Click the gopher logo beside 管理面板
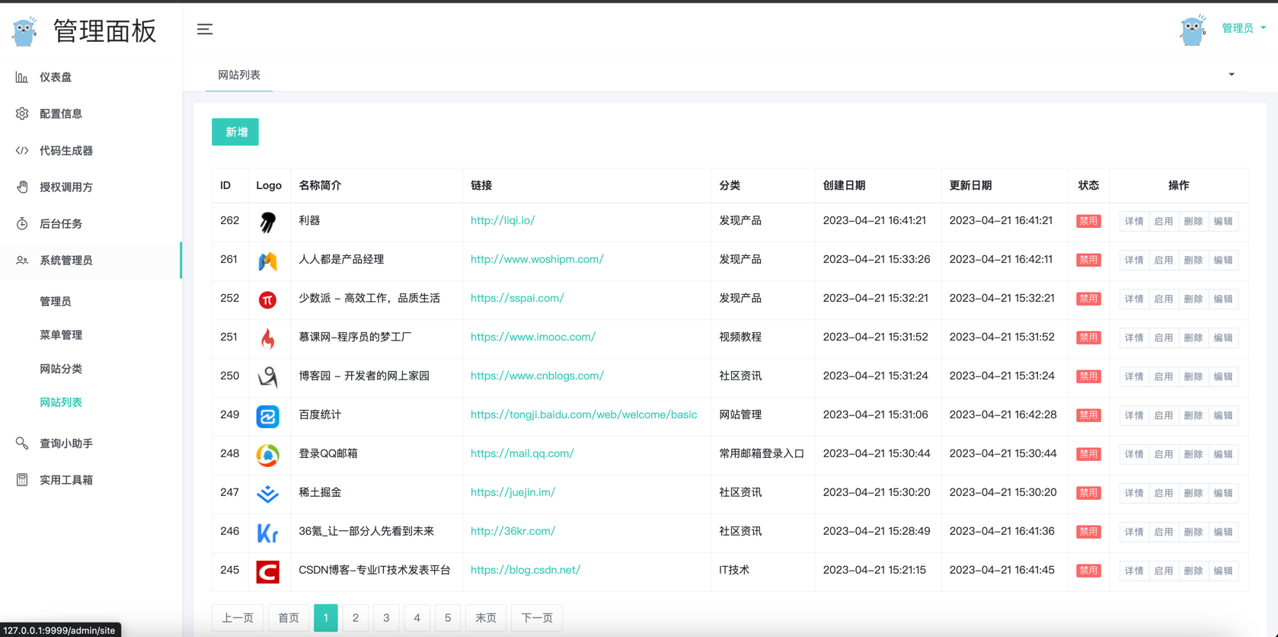The height and width of the screenshot is (637, 1278). pos(24,31)
